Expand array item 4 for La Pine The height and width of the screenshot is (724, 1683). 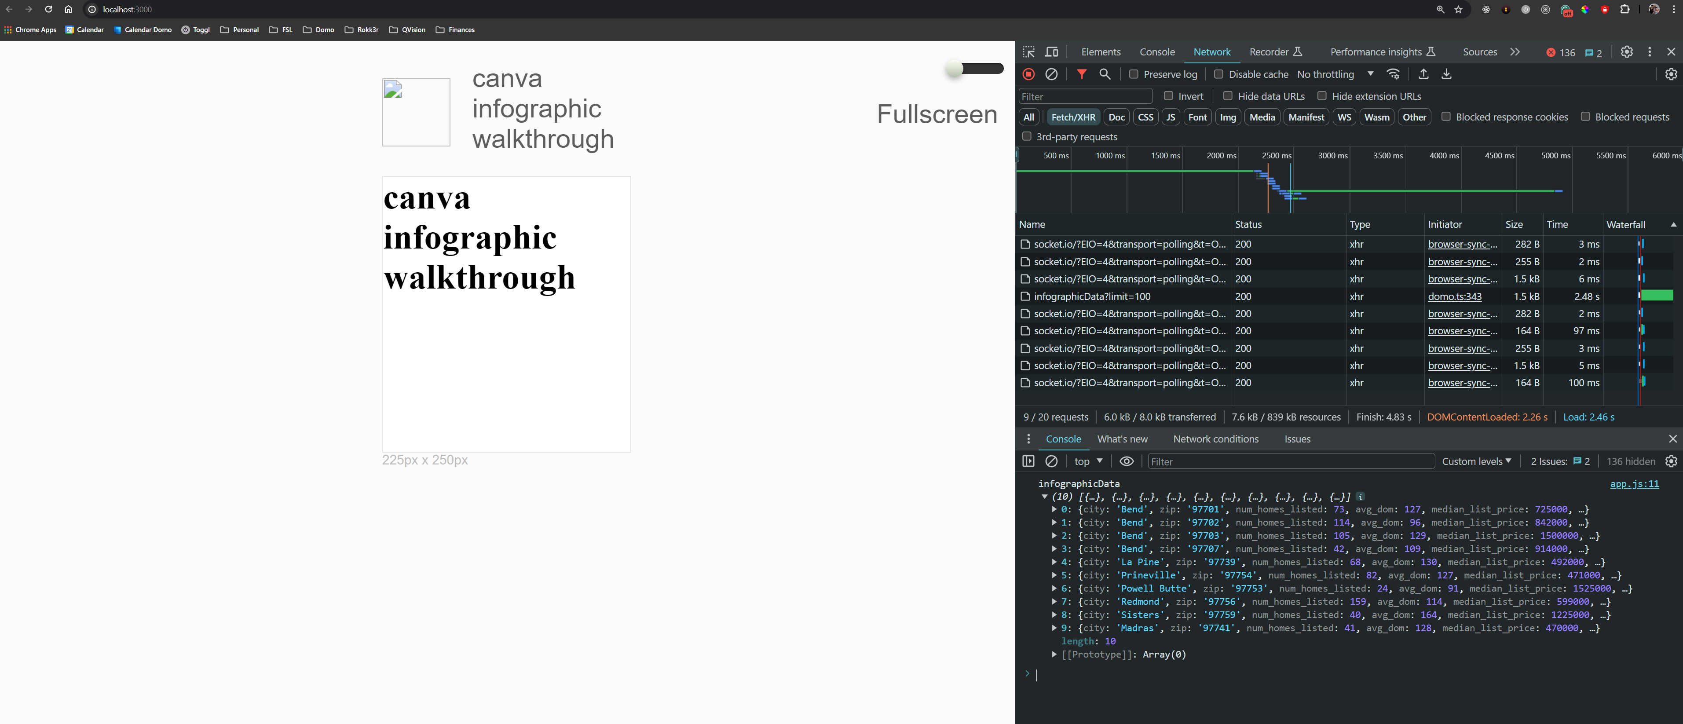[1054, 562]
